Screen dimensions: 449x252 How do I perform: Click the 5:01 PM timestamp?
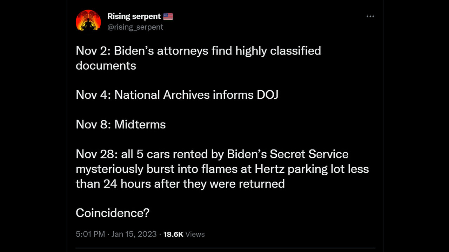90,234
